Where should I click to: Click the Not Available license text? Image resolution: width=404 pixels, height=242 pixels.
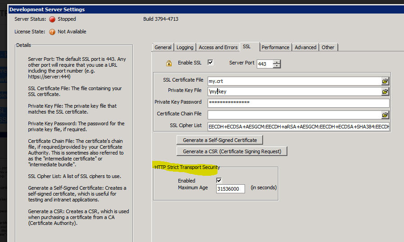click(x=72, y=32)
